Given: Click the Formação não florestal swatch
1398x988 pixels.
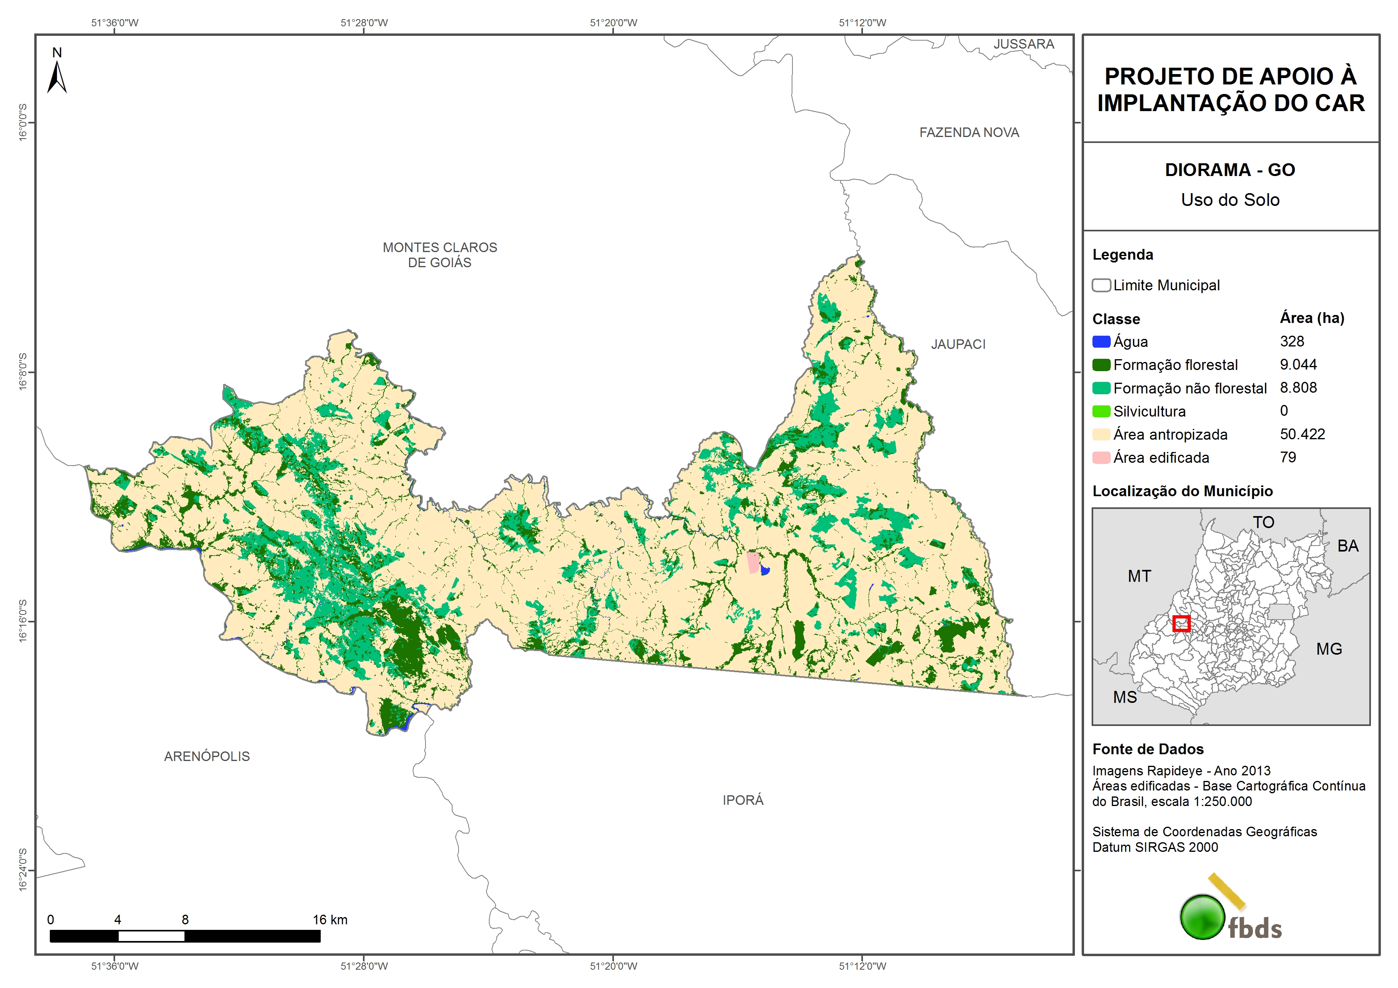Looking at the screenshot, I should [x=1101, y=388].
